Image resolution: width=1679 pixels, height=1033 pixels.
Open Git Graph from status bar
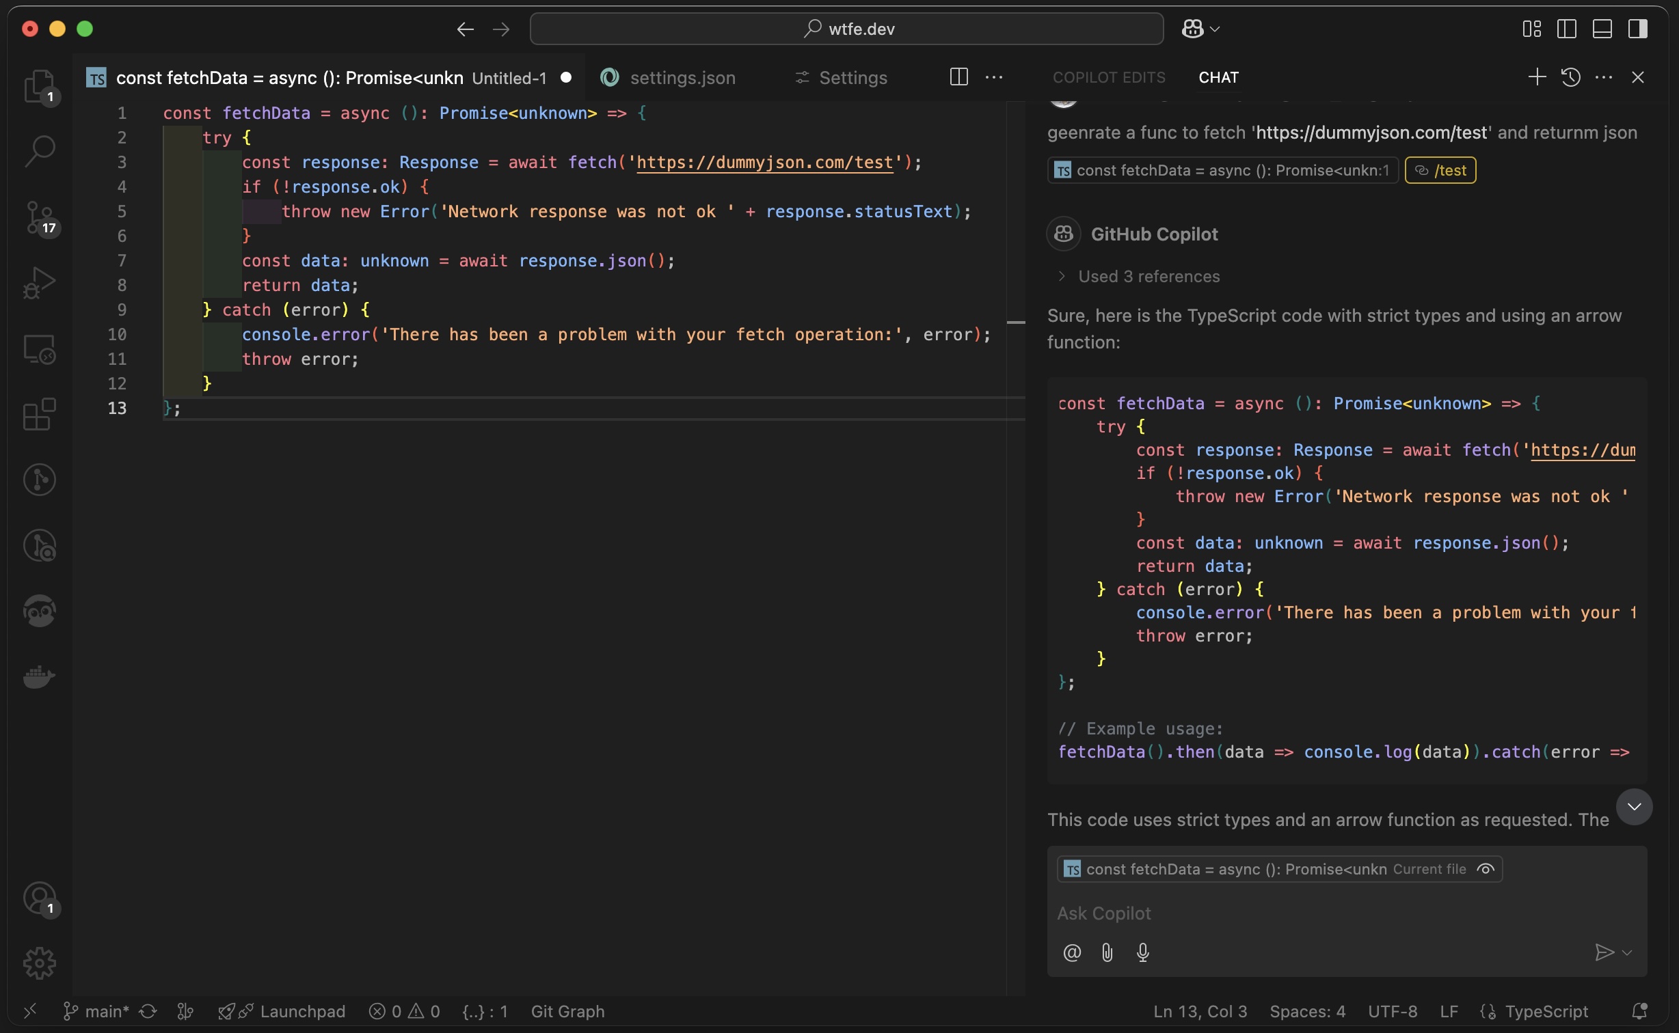567,1011
